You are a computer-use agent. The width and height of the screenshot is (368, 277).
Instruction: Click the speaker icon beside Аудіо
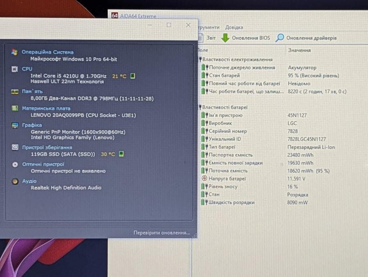coord(15,181)
